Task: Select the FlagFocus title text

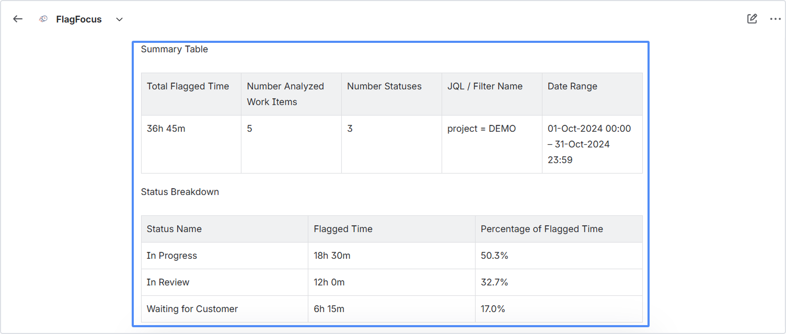Action: 79,19
